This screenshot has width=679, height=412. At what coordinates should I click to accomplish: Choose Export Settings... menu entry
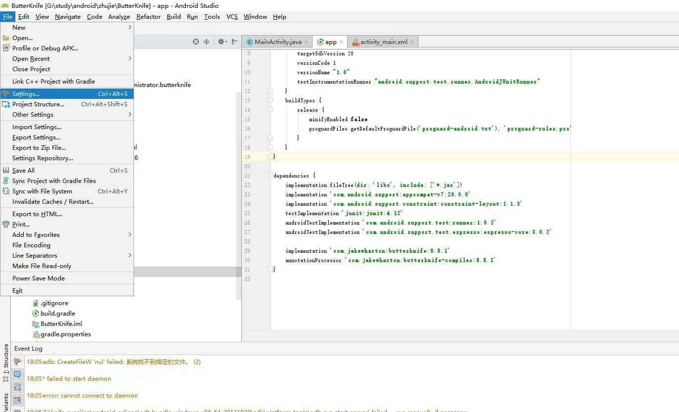[x=67, y=137]
